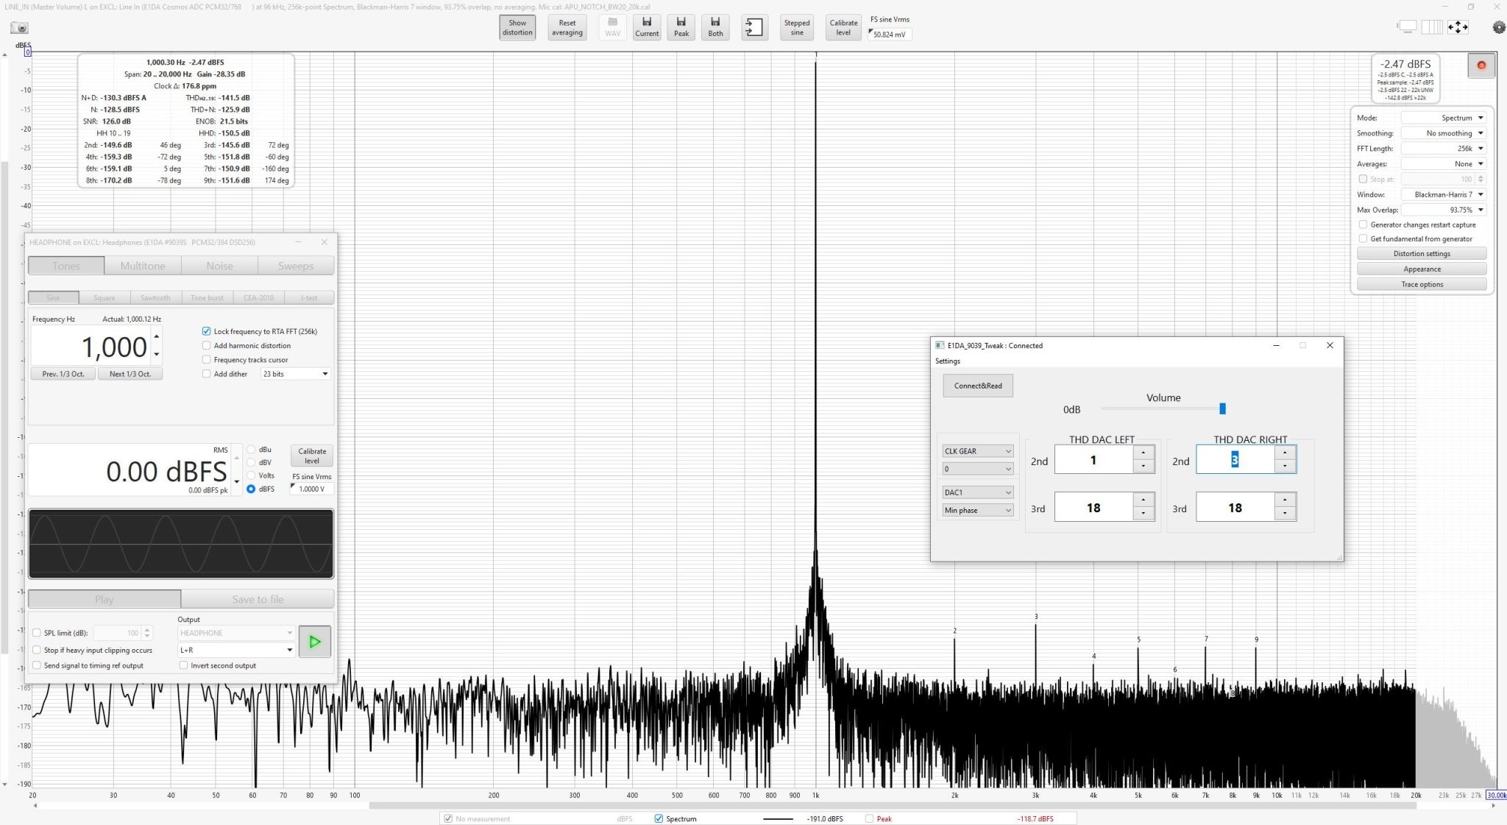This screenshot has width=1507, height=825.
Task: Select J-test waveform tab
Action: pyautogui.click(x=309, y=297)
